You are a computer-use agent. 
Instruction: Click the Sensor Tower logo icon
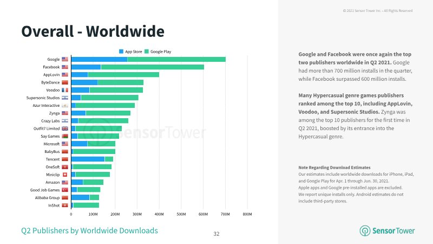tap(365, 230)
